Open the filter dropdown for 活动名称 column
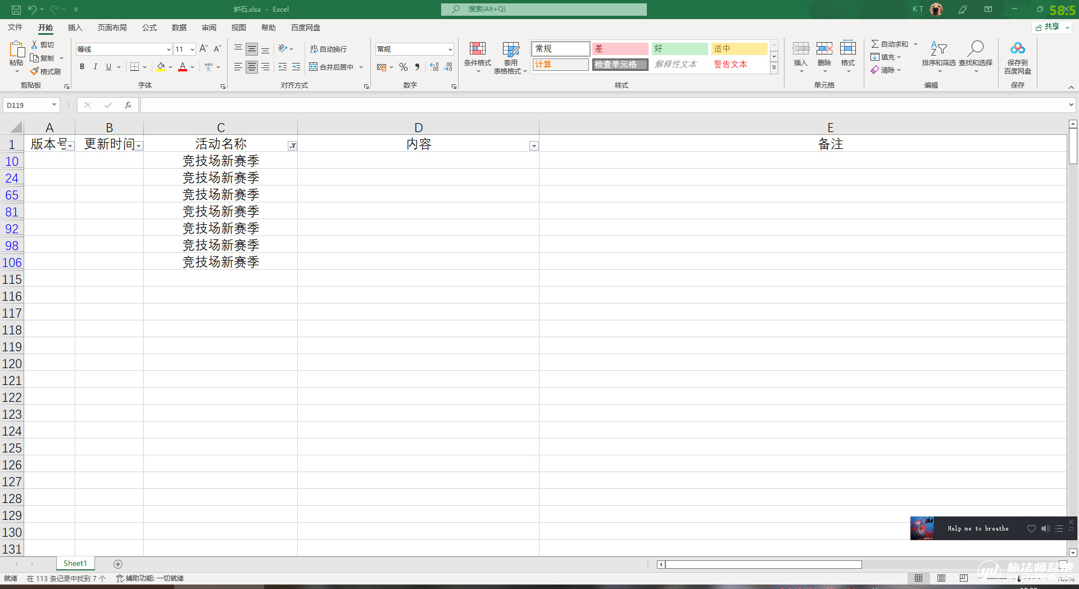 (x=292, y=146)
